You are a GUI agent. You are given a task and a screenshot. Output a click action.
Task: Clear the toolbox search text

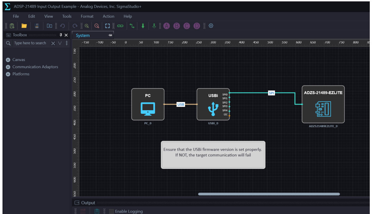(x=53, y=43)
